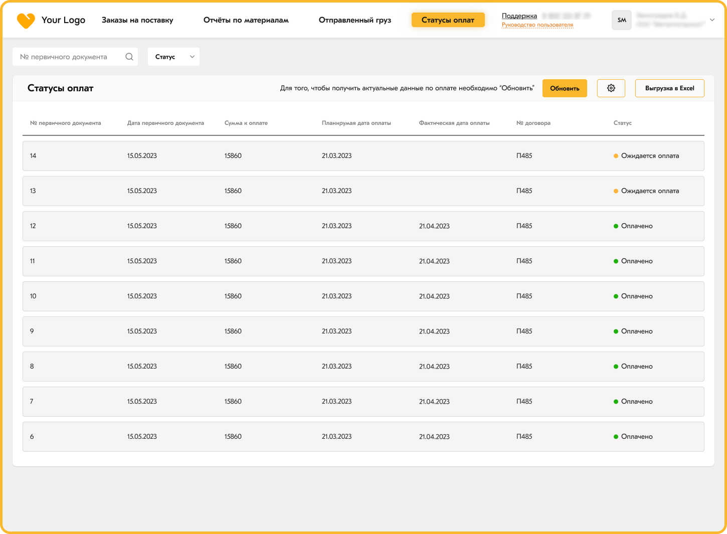Click date 15.05.2023 in row 14
The width and height of the screenshot is (727, 534).
[x=142, y=156]
